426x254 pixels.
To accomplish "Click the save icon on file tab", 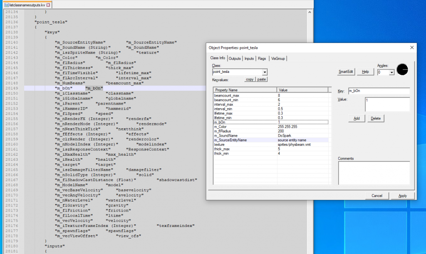I will pos(6,5).
